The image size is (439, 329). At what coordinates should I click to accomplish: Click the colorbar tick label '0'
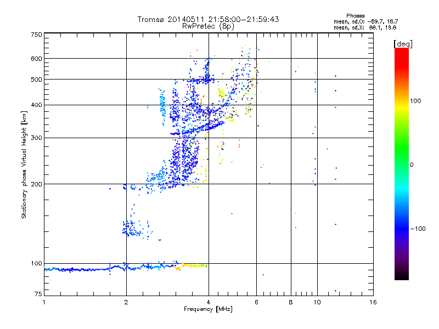coord(412,165)
